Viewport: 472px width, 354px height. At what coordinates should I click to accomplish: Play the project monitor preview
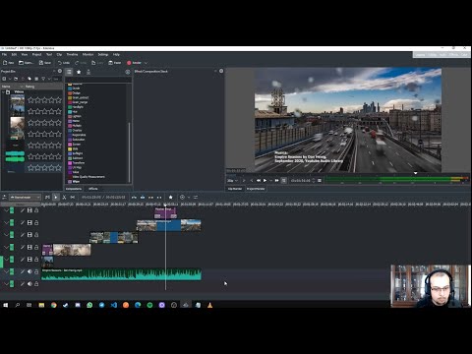coord(265,180)
